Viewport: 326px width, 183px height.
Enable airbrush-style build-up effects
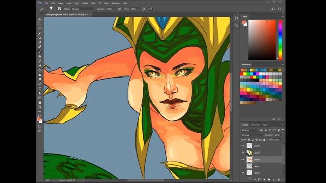(x=144, y=9)
